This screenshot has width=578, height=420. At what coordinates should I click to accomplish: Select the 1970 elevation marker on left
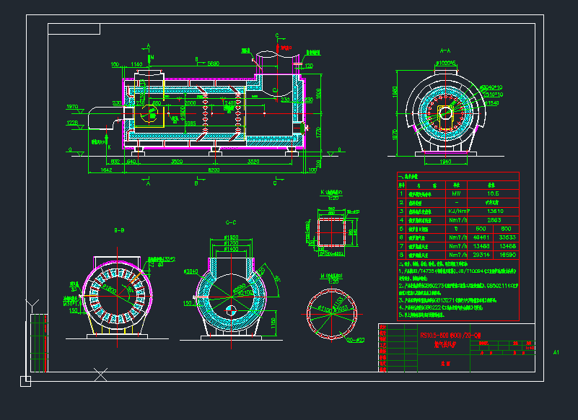(x=72, y=107)
